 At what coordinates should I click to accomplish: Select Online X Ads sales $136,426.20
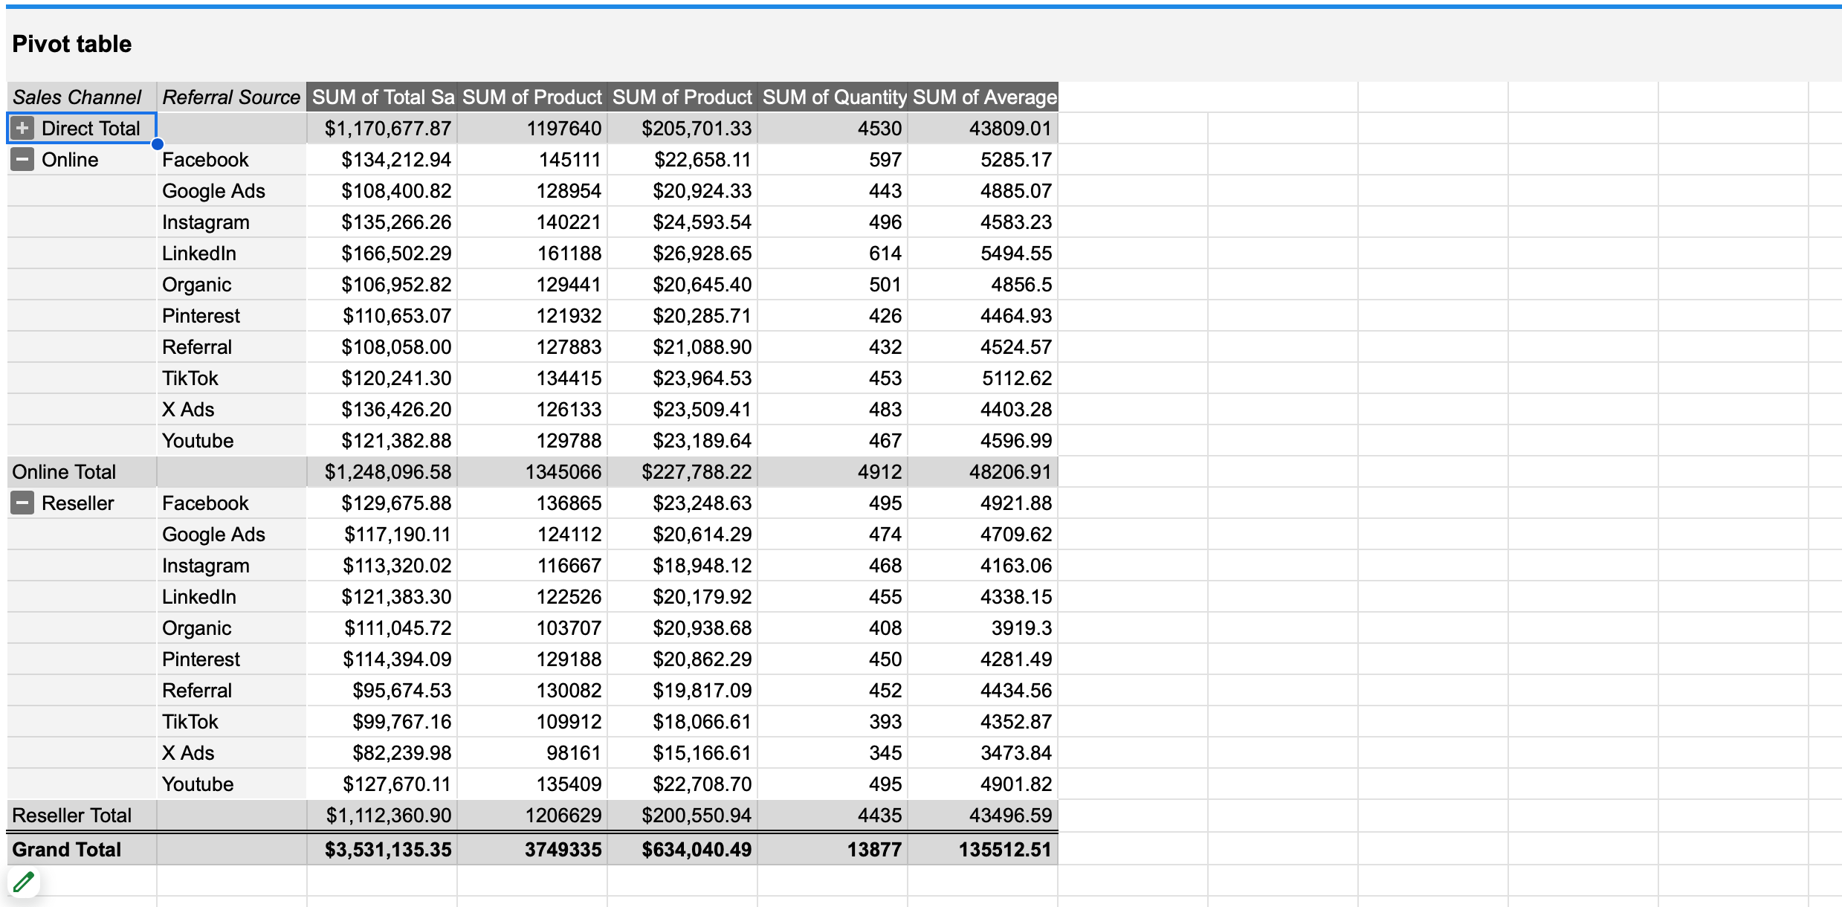click(x=382, y=410)
